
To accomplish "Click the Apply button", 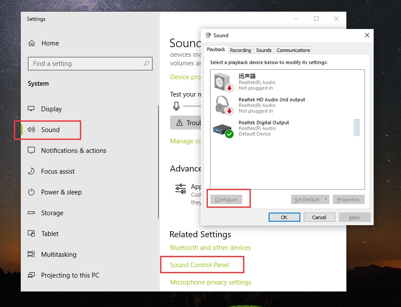I will click(355, 217).
